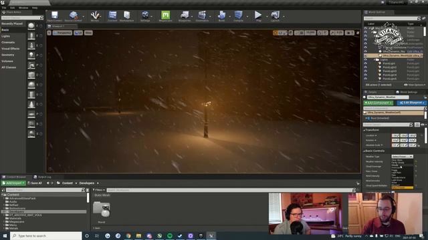
Task: Expand the Developers breadcrumb arrow
Action: (x=98, y=183)
